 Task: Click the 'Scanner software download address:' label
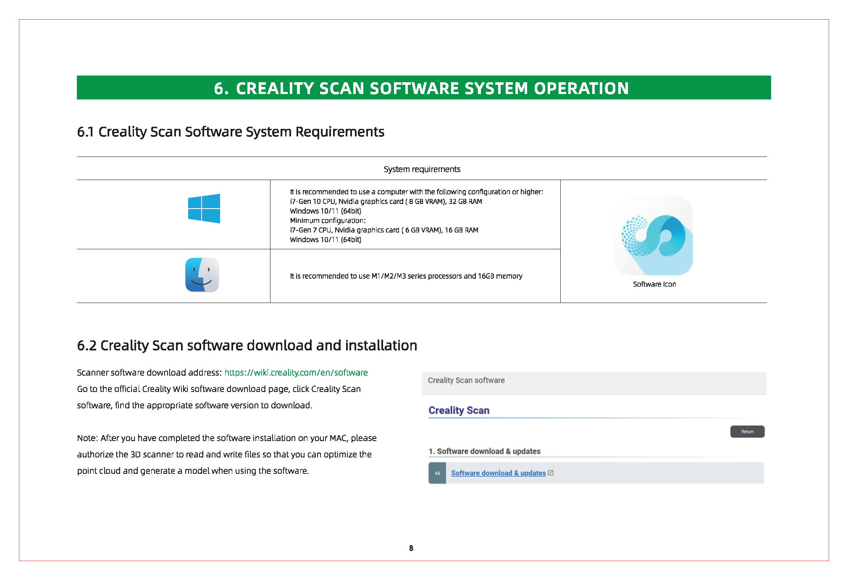(x=149, y=373)
